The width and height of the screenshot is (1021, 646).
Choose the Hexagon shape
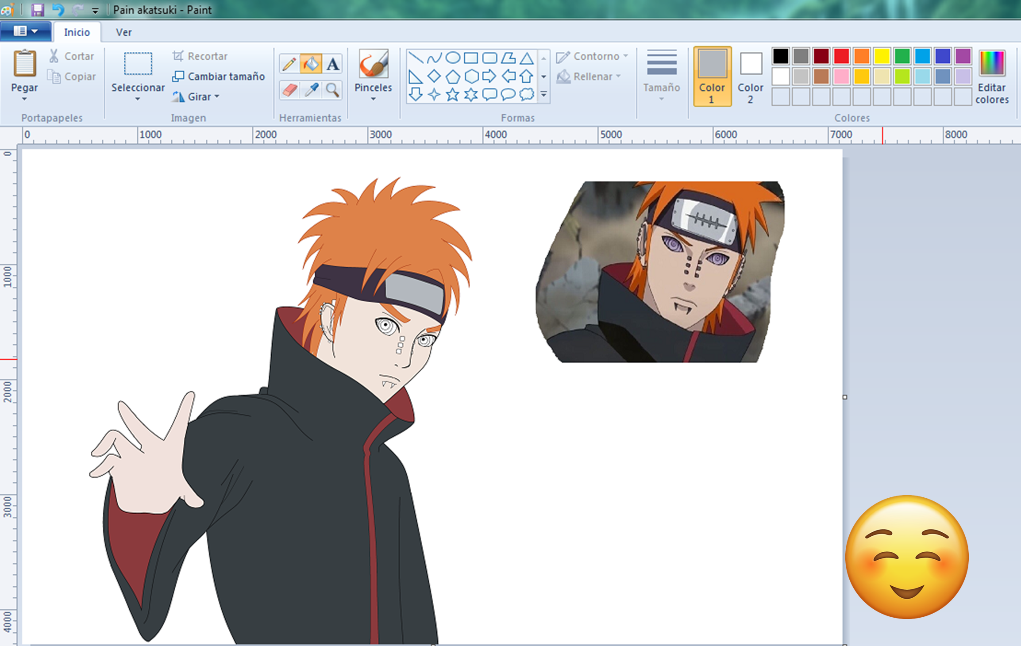click(x=471, y=76)
